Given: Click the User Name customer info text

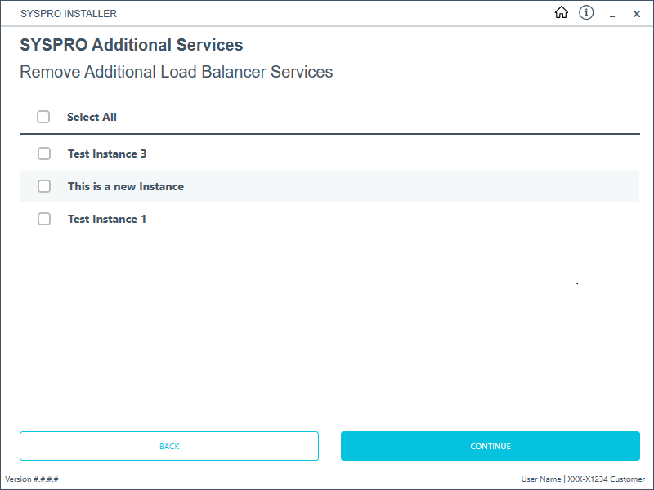Looking at the screenshot, I should 583,479.
